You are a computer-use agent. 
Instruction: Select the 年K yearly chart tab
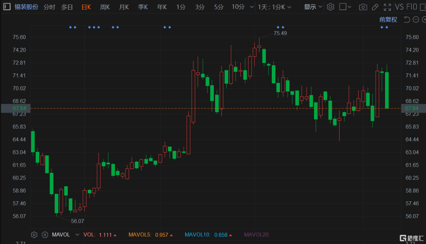coord(162,7)
